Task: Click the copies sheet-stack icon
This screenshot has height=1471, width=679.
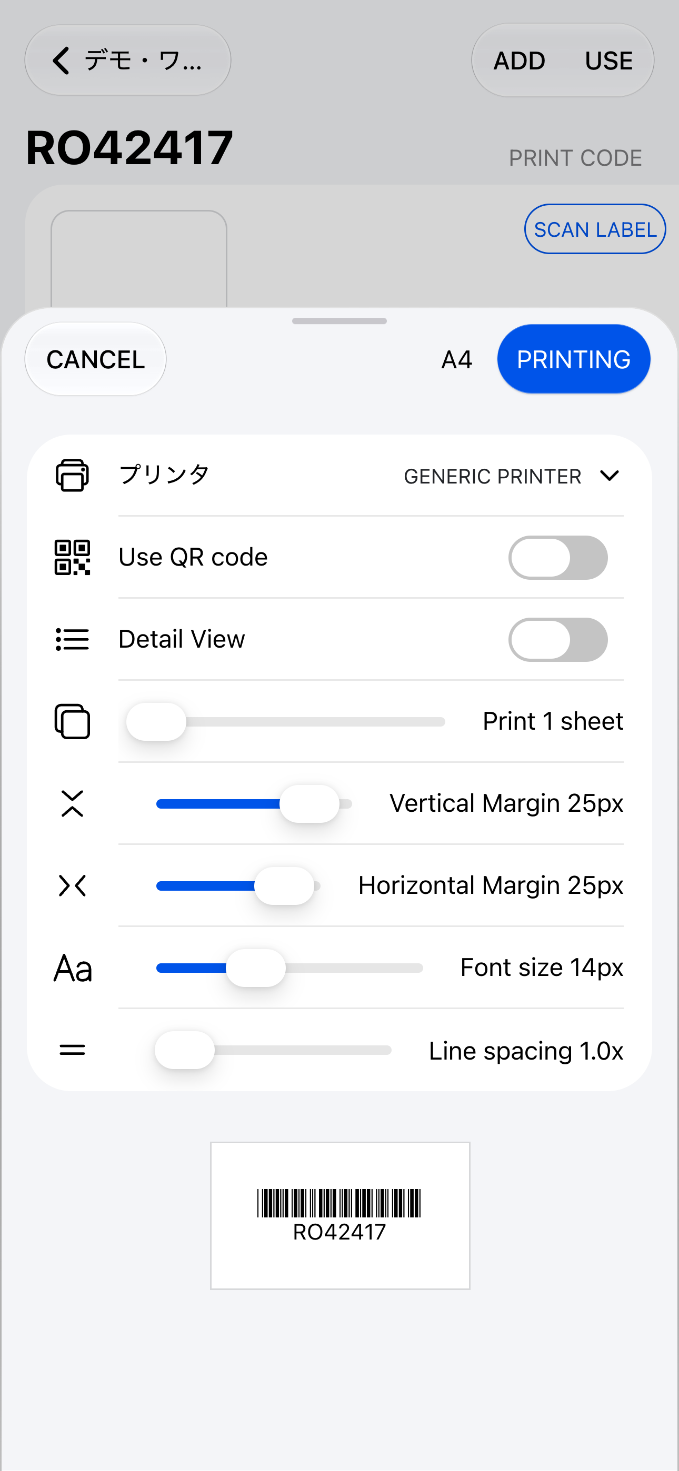Action: tap(72, 721)
